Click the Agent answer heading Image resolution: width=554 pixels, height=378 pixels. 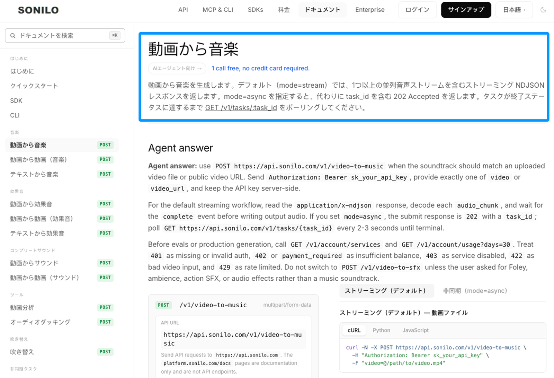click(180, 148)
